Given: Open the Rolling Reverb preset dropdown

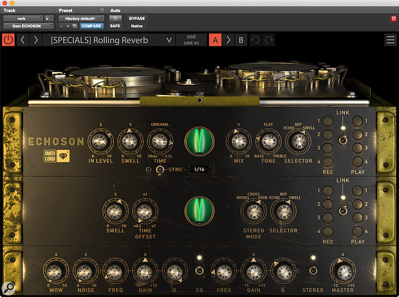Looking at the screenshot, I should click(x=109, y=40).
